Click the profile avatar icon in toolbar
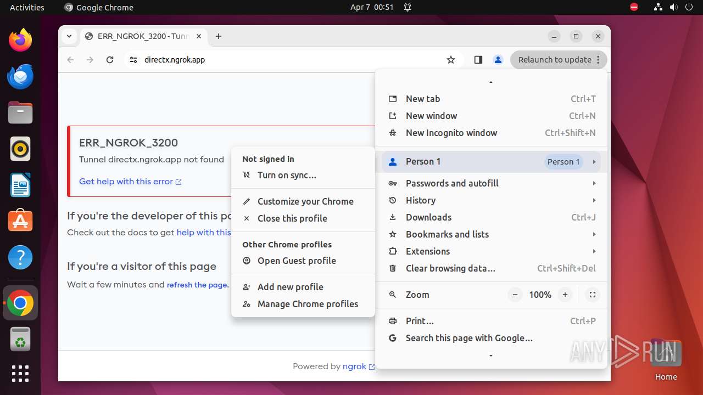703x395 pixels. pos(498,60)
